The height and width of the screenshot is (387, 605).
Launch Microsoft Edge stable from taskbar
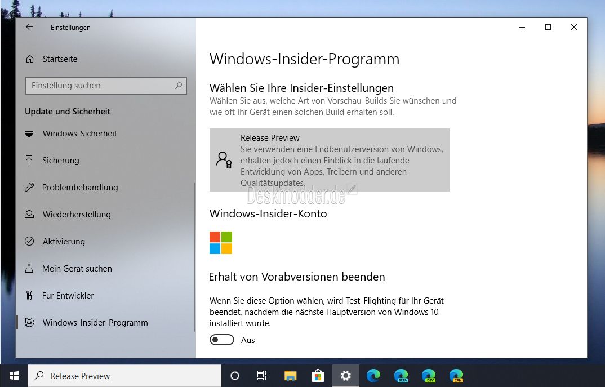tap(373, 376)
